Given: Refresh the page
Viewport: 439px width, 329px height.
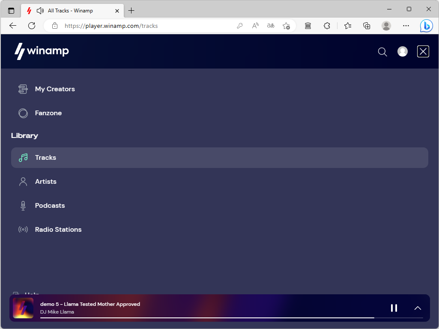Looking at the screenshot, I should pyautogui.click(x=32, y=26).
